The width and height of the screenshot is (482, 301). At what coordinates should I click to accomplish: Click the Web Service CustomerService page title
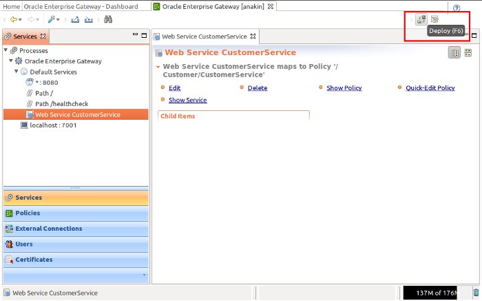pyautogui.click(x=230, y=52)
